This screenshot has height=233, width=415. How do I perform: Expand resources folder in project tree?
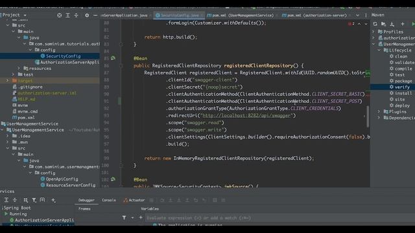[19, 69]
